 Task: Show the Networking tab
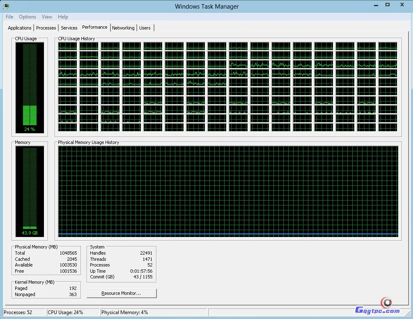pos(123,28)
